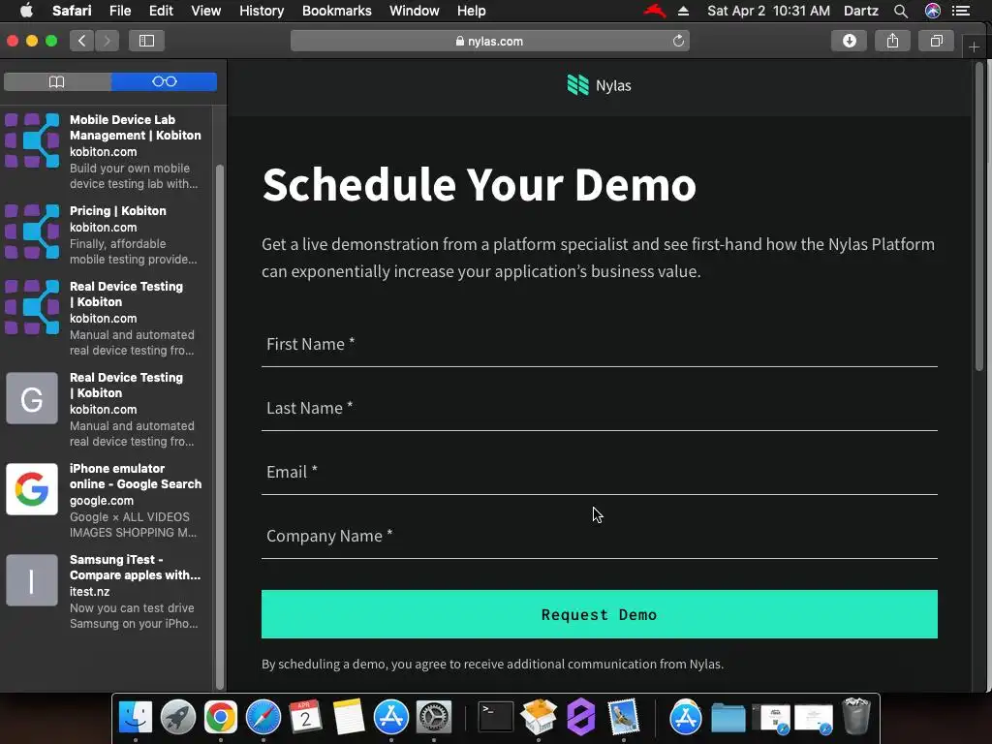This screenshot has width=992, height=744.
Task: Open Mobile Device Lab Management reading item
Action: (107, 151)
